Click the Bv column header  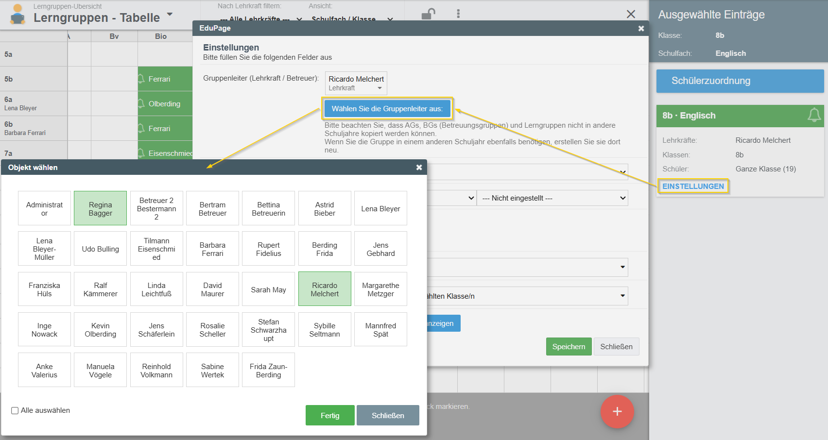114,36
